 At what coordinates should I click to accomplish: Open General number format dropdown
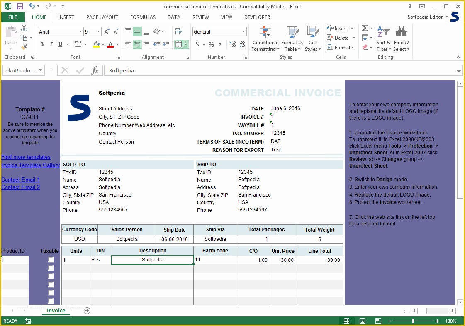coord(243,32)
